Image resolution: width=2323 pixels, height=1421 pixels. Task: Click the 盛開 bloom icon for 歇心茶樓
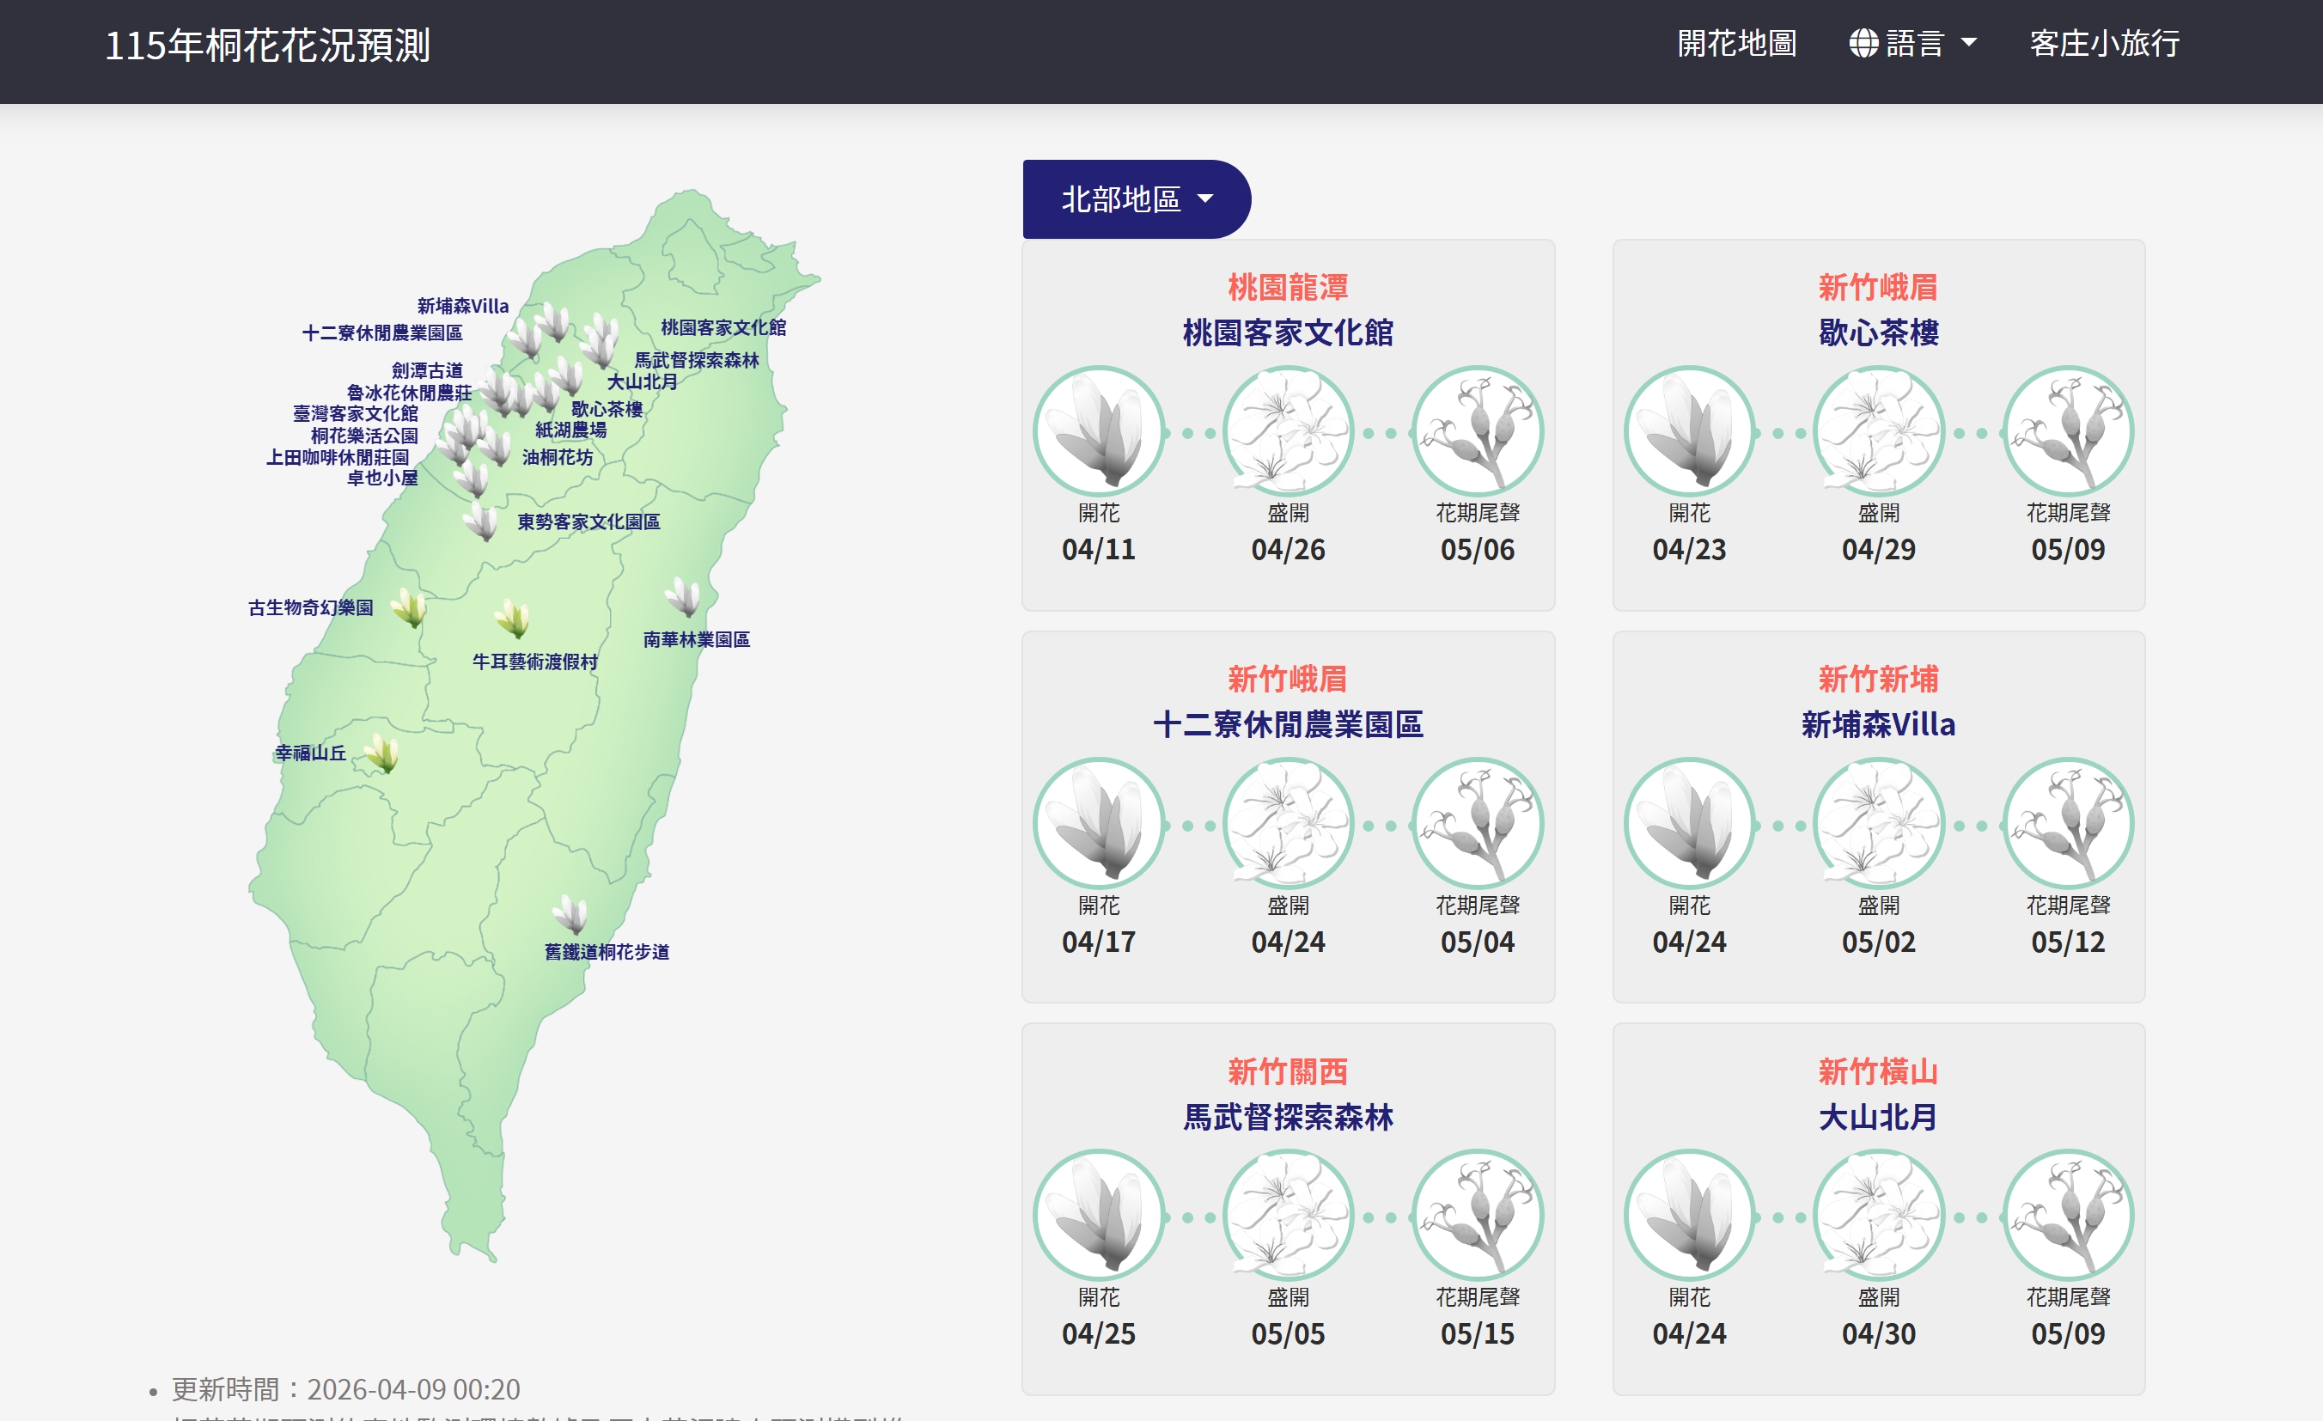coord(1878,432)
